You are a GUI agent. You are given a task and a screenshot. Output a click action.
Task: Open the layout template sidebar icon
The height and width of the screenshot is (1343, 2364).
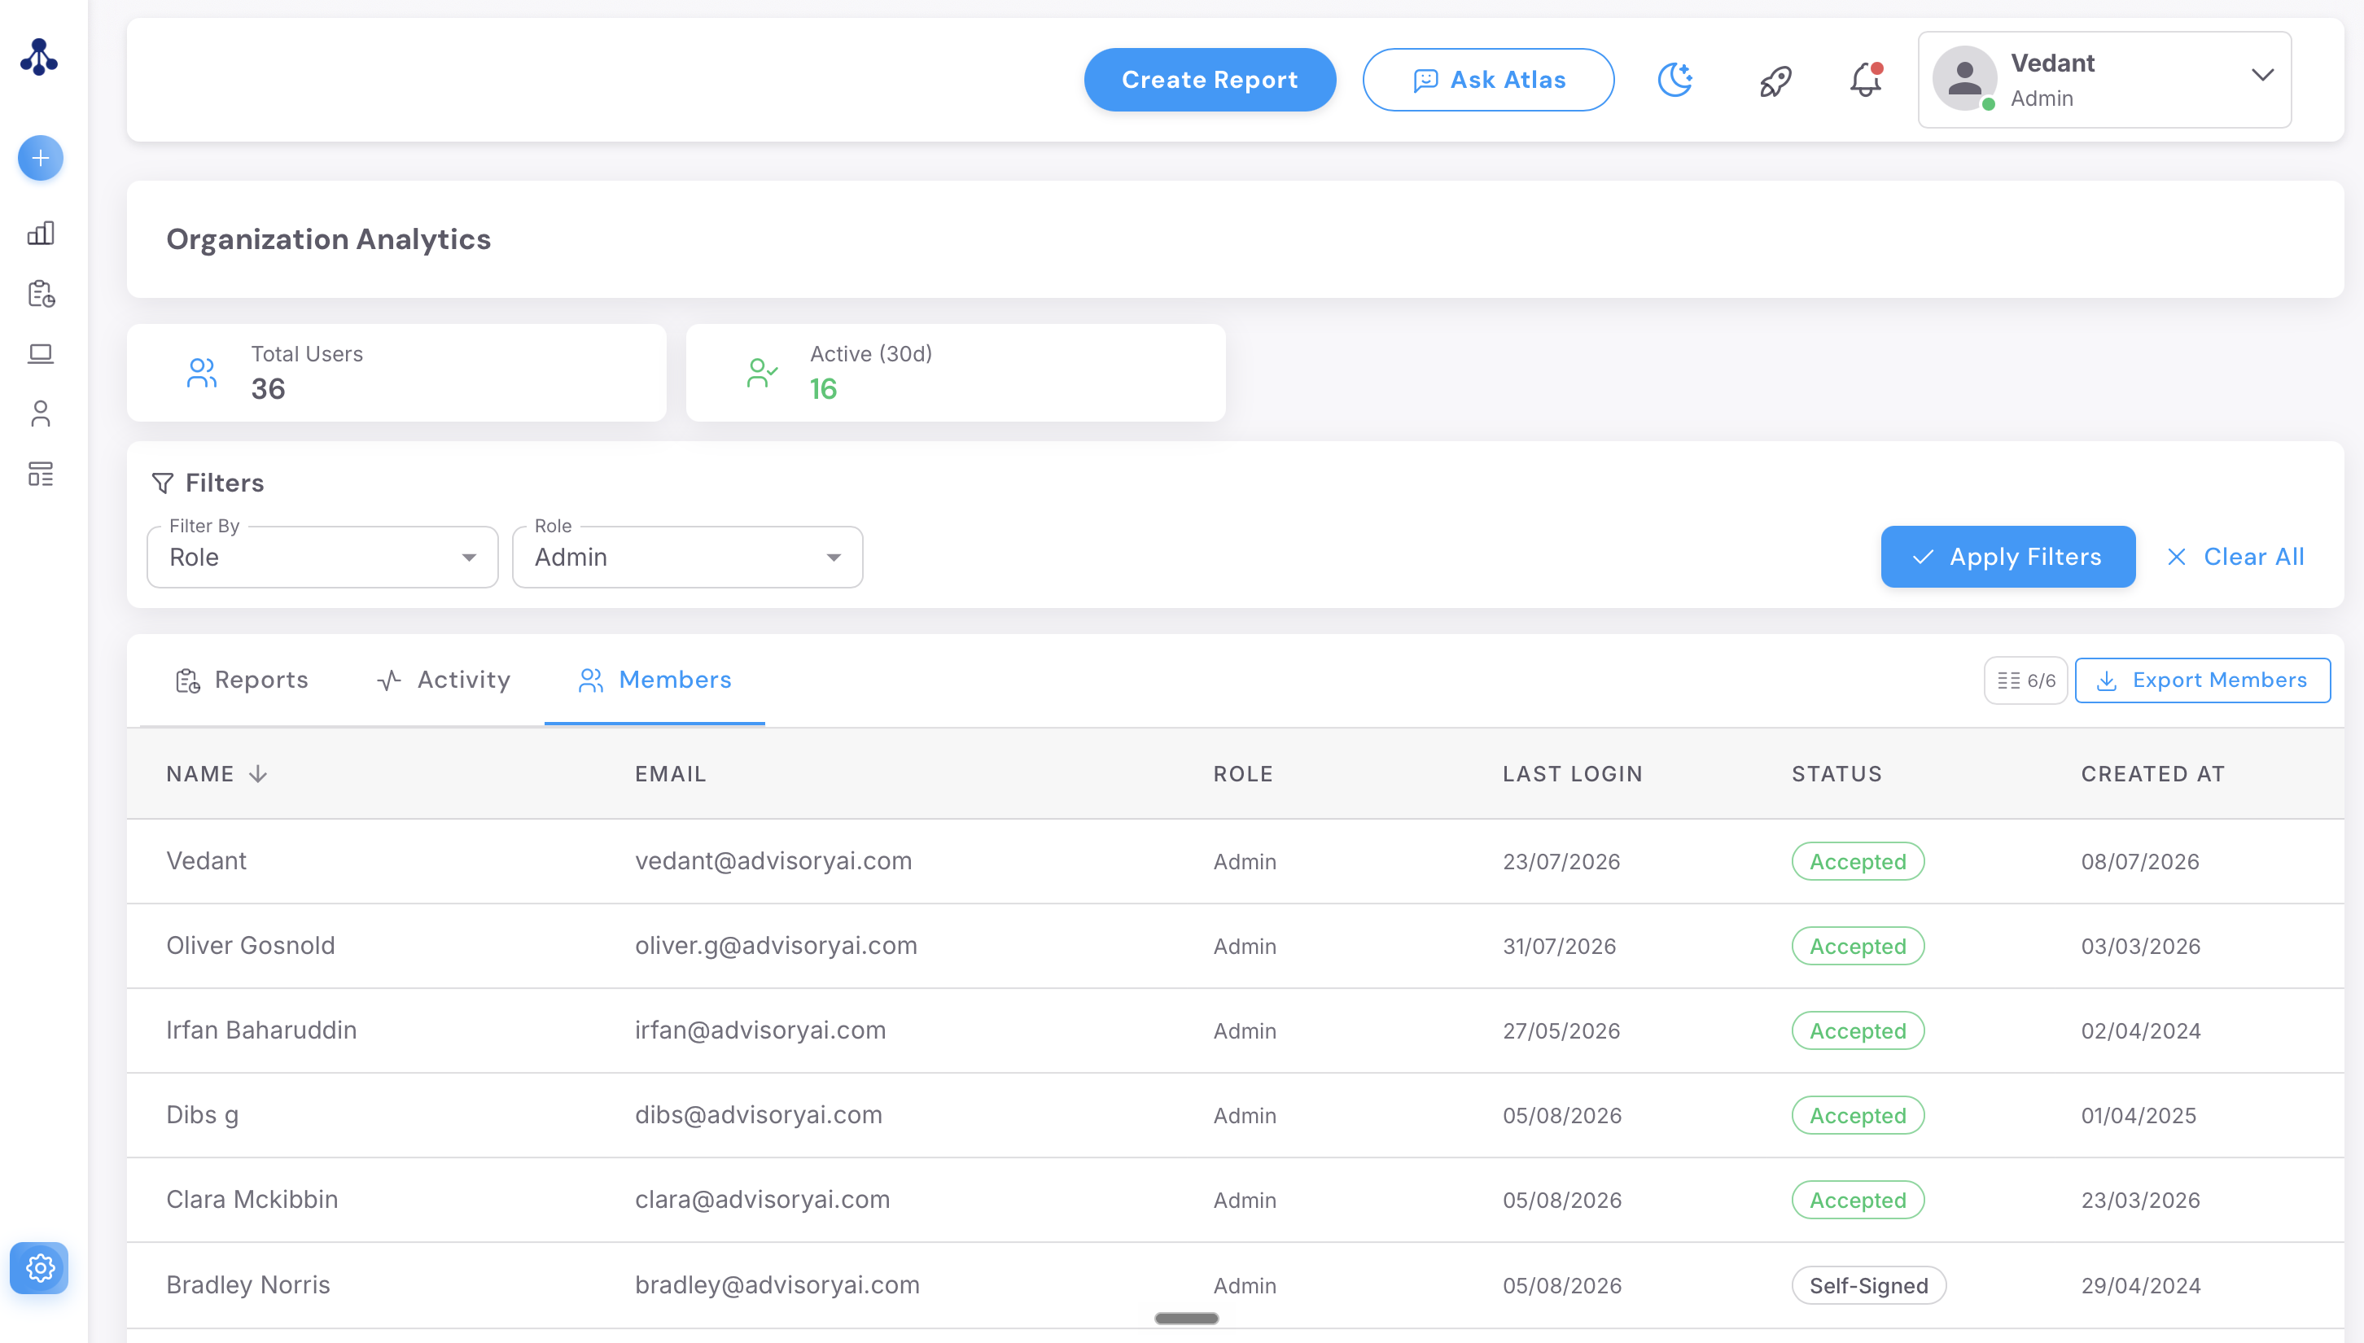pyautogui.click(x=41, y=474)
